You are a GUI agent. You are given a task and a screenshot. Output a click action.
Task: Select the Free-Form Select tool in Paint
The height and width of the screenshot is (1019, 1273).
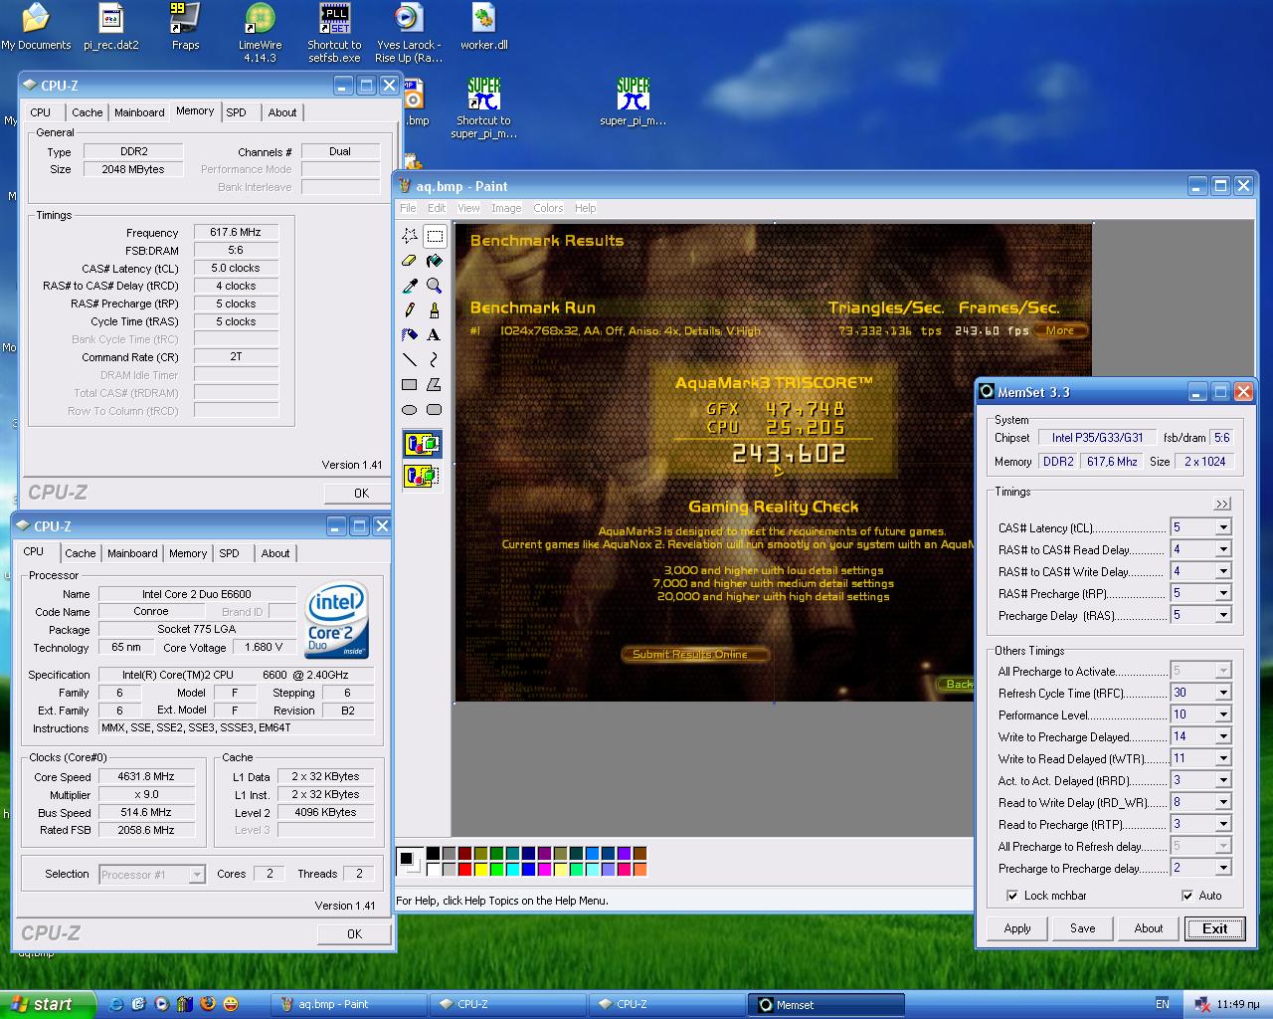click(410, 236)
